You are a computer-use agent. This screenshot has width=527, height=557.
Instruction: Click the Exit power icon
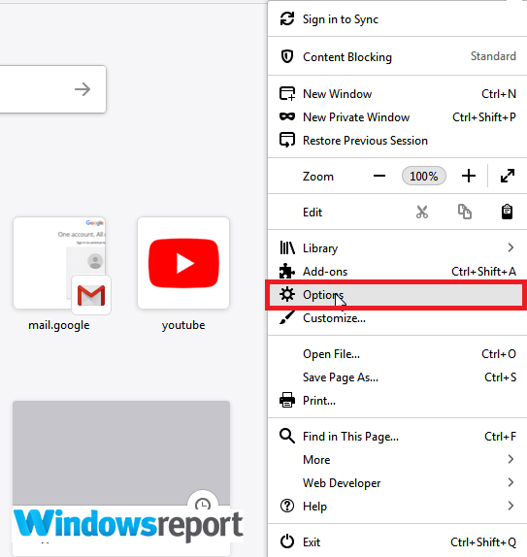click(x=287, y=541)
